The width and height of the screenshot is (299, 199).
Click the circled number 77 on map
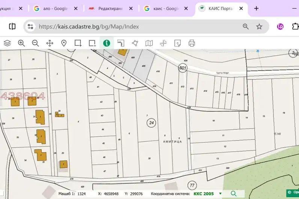[192, 185]
